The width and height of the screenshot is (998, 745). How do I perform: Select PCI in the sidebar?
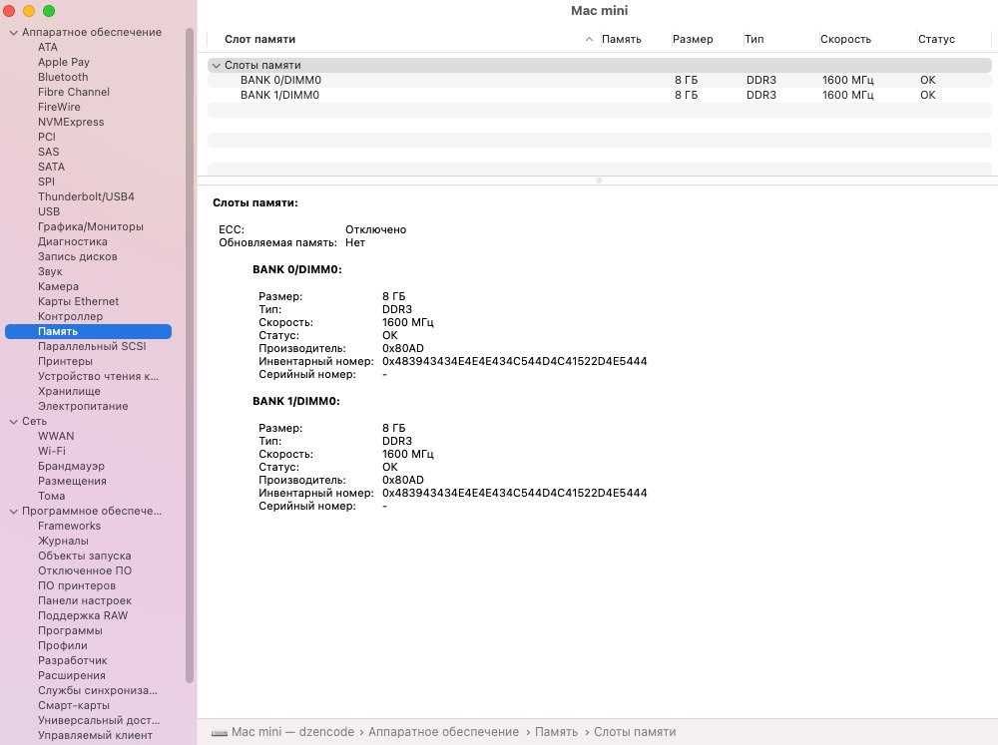[47, 137]
